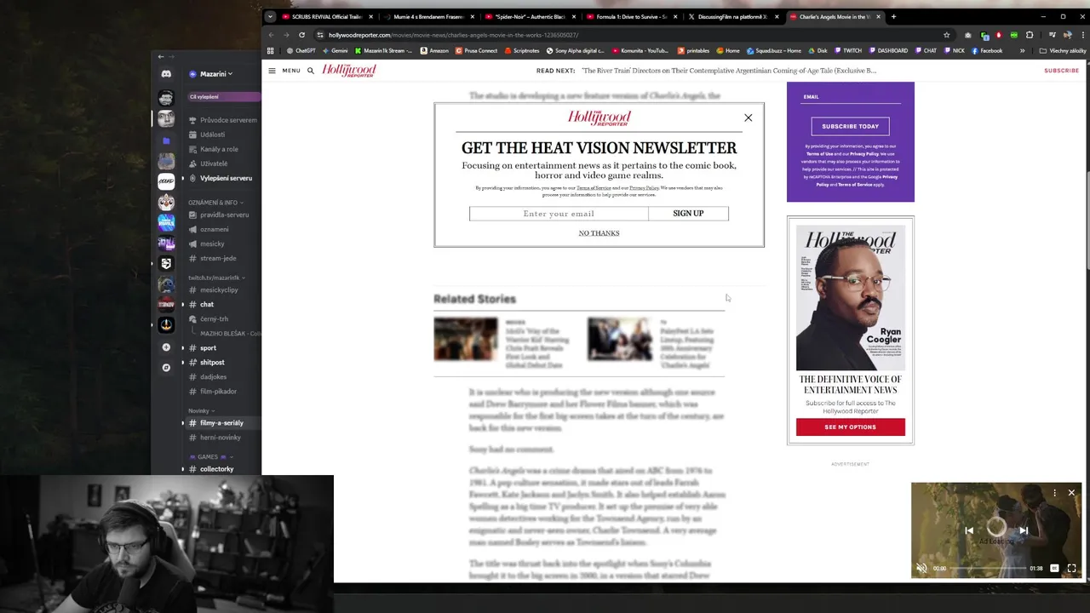Mute toggle on the floating video player

click(x=921, y=568)
